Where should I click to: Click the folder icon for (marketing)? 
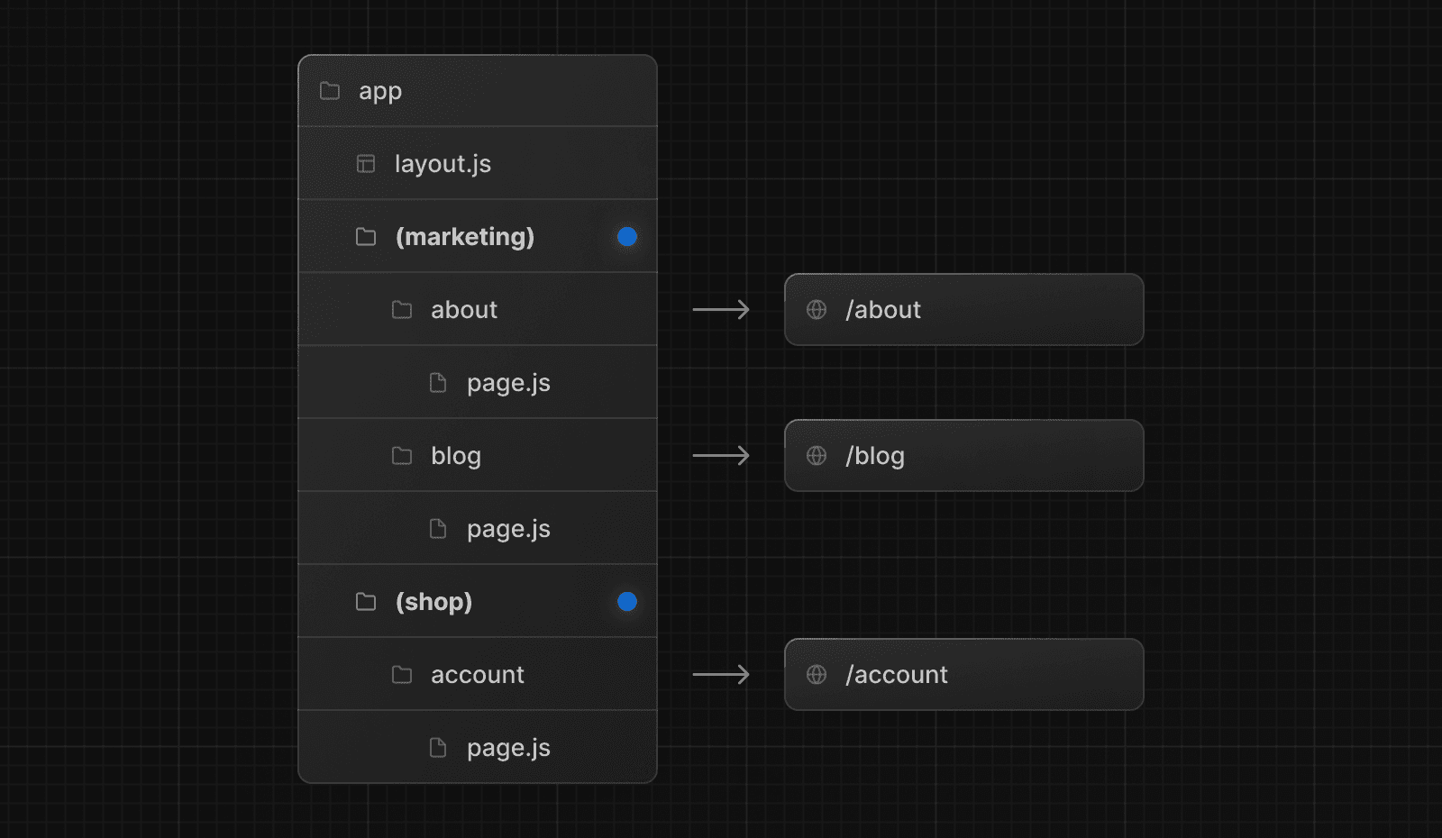coord(365,236)
